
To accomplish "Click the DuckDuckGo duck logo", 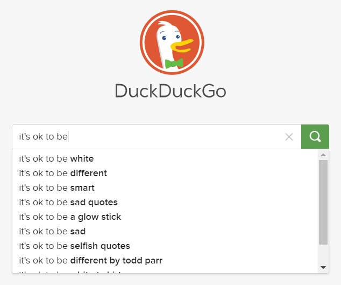I will 172,43.
